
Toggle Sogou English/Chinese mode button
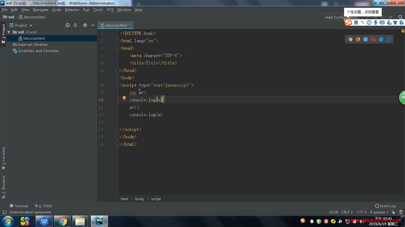point(356,22)
